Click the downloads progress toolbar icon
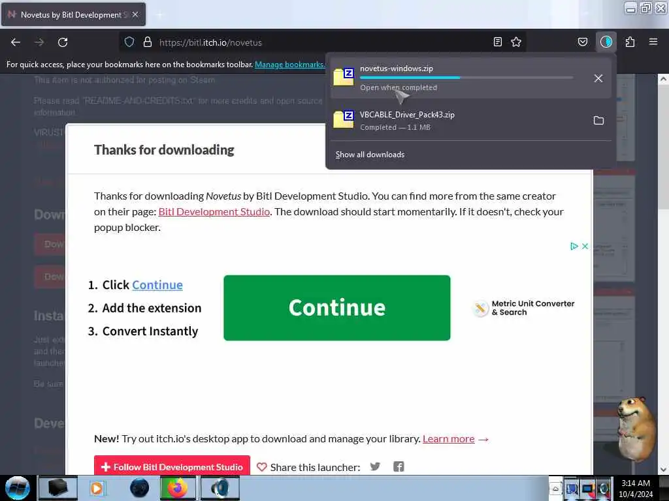The width and height of the screenshot is (669, 501). tap(606, 42)
